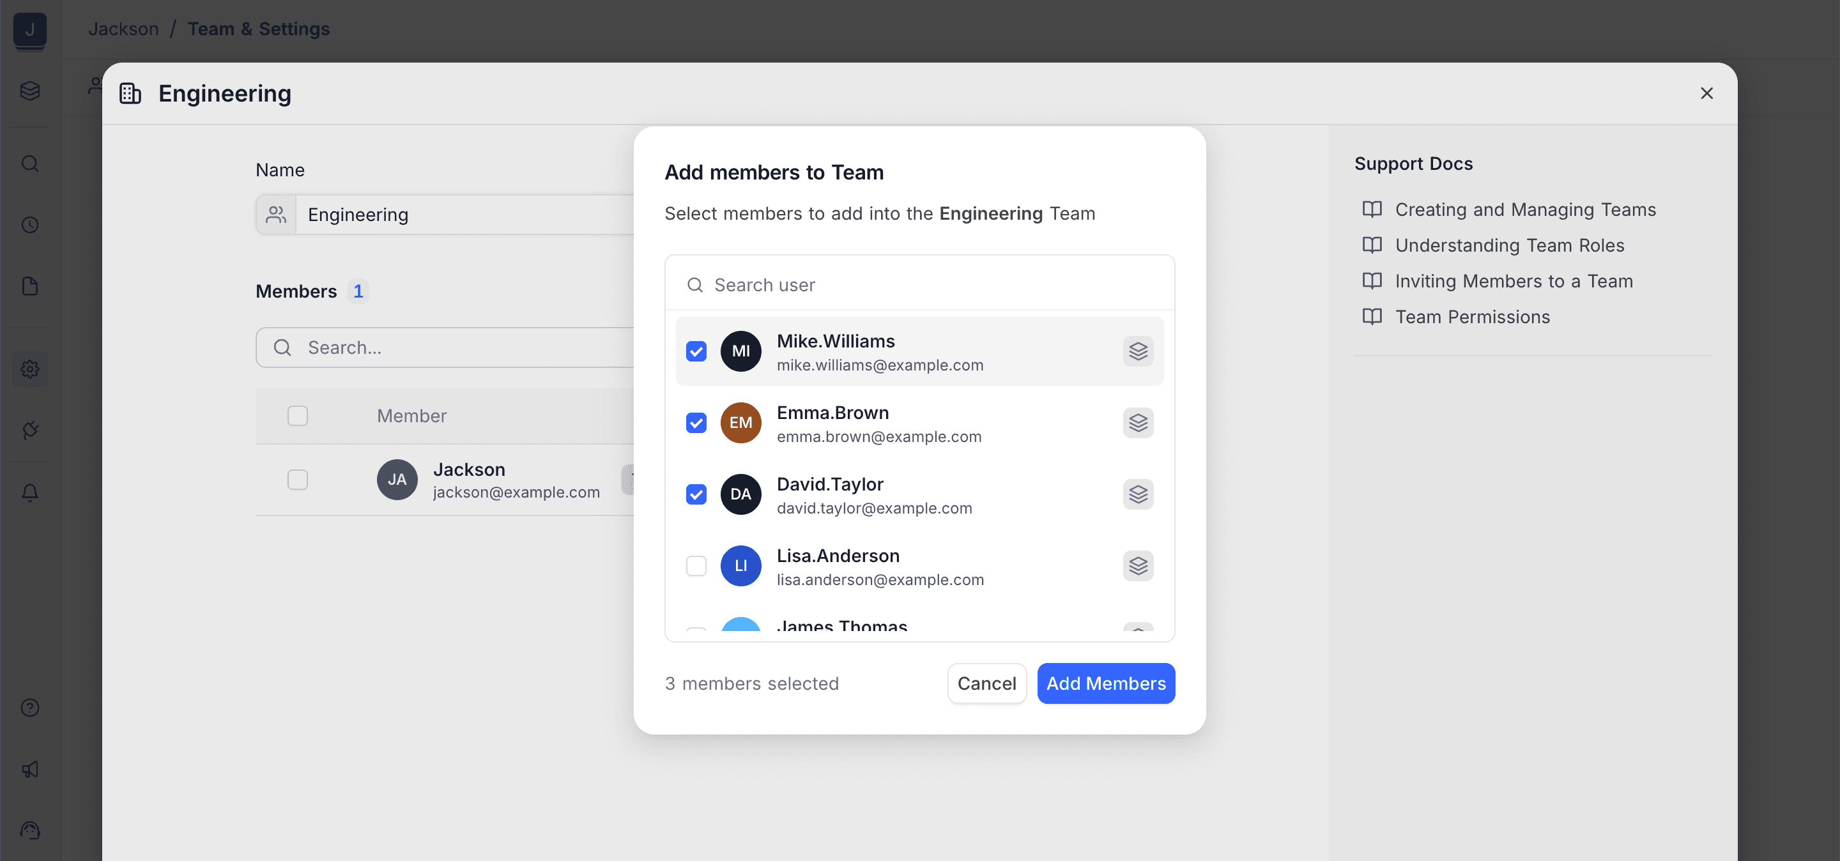Open the megaphone announcements icon
1840x861 pixels.
pyautogui.click(x=30, y=769)
